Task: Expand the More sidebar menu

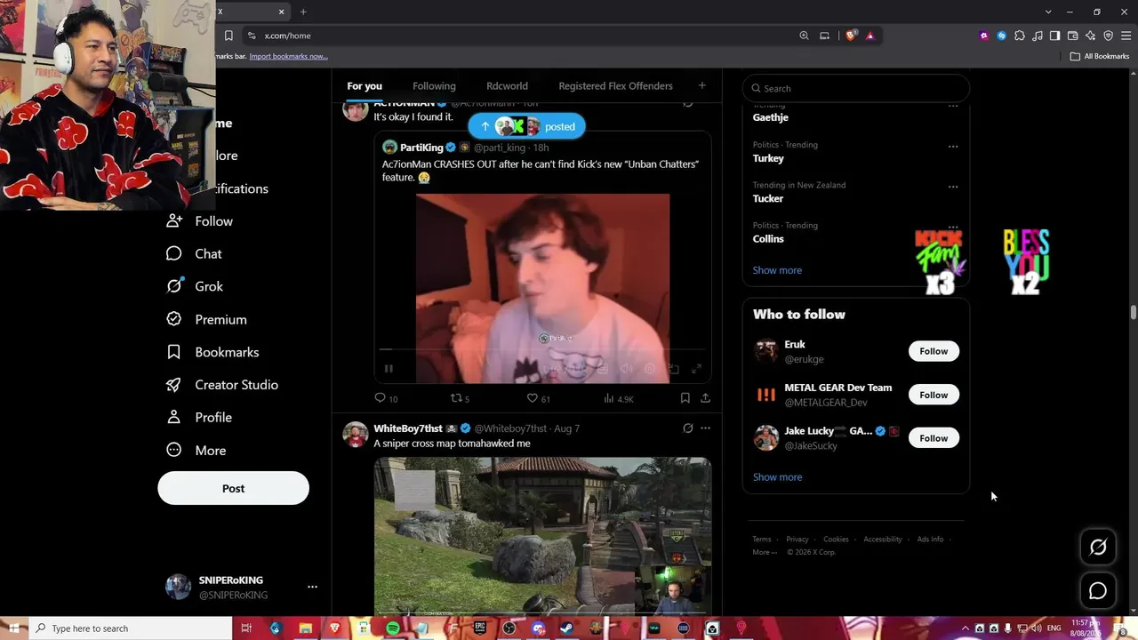Action: click(x=196, y=450)
